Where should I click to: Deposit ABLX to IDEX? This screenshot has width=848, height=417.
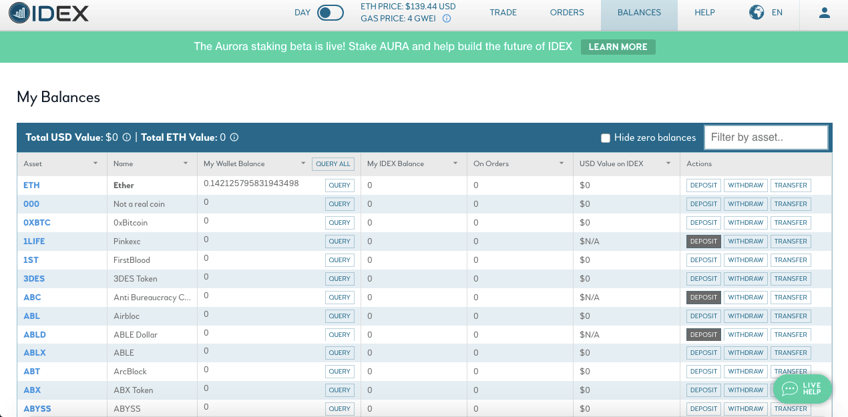pyautogui.click(x=704, y=353)
